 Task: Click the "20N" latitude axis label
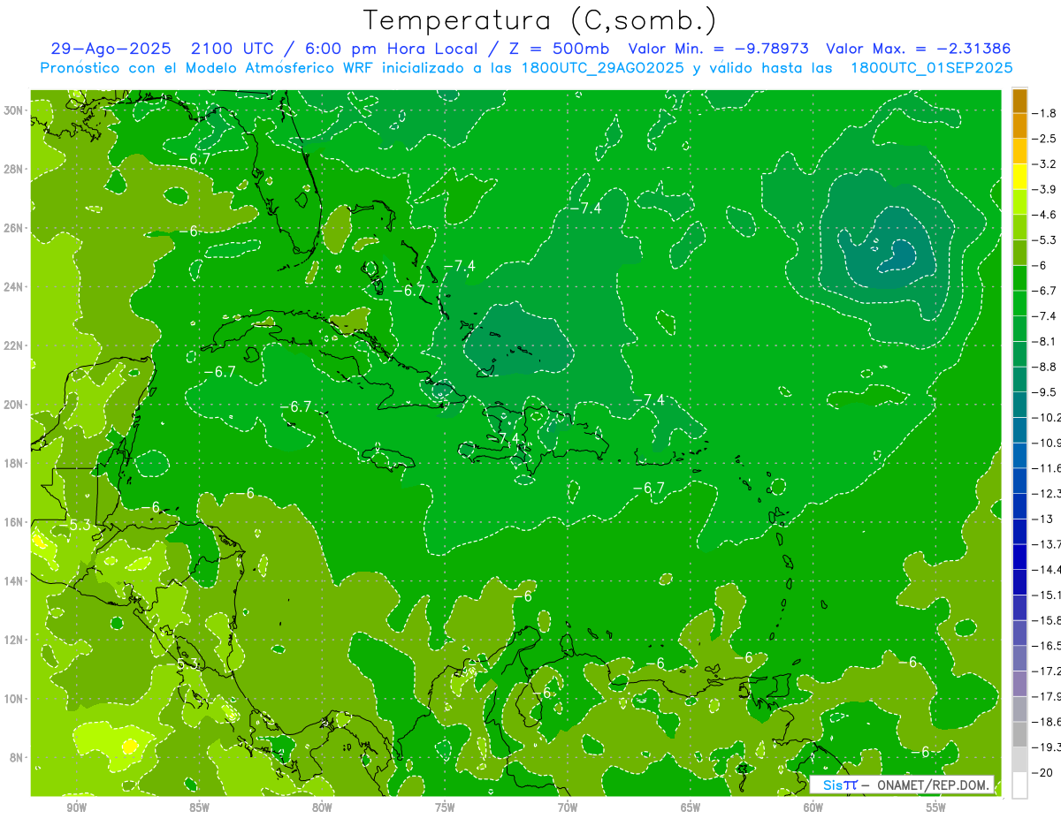point(13,405)
